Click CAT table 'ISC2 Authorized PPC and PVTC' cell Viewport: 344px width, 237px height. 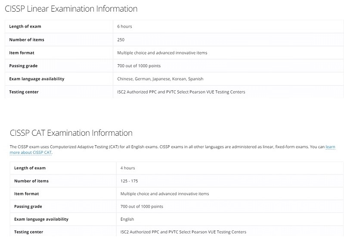pyautogui.click(x=230, y=231)
